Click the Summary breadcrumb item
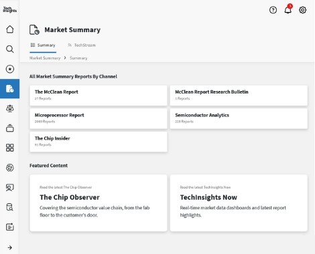The height and width of the screenshot is (254, 315). 78,58
